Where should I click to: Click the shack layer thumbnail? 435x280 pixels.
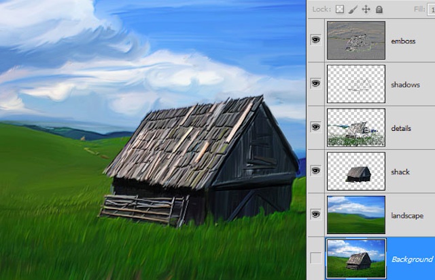click(x=355, y=171)
